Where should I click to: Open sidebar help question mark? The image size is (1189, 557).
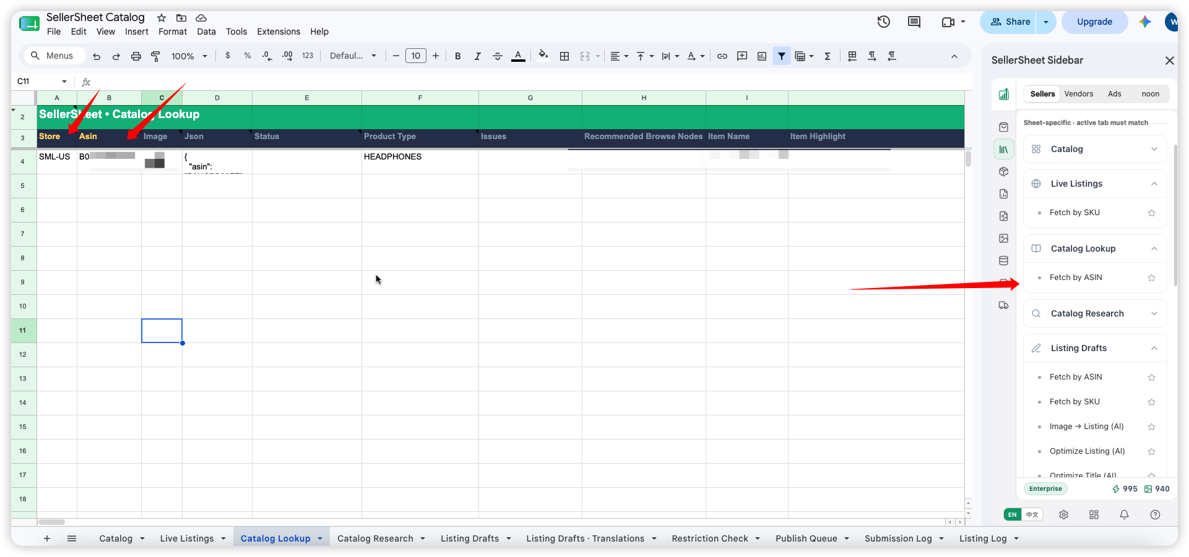tap(1155, 514)
